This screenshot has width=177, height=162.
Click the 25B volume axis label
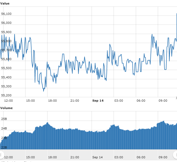(4, 119)
